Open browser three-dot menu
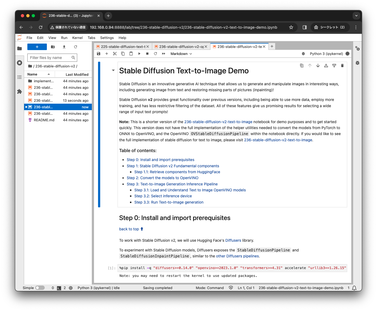Viewport: 377px width, 311px height. [x=356, y=27]
